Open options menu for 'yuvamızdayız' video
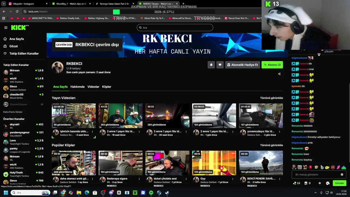 click(279, 132)
